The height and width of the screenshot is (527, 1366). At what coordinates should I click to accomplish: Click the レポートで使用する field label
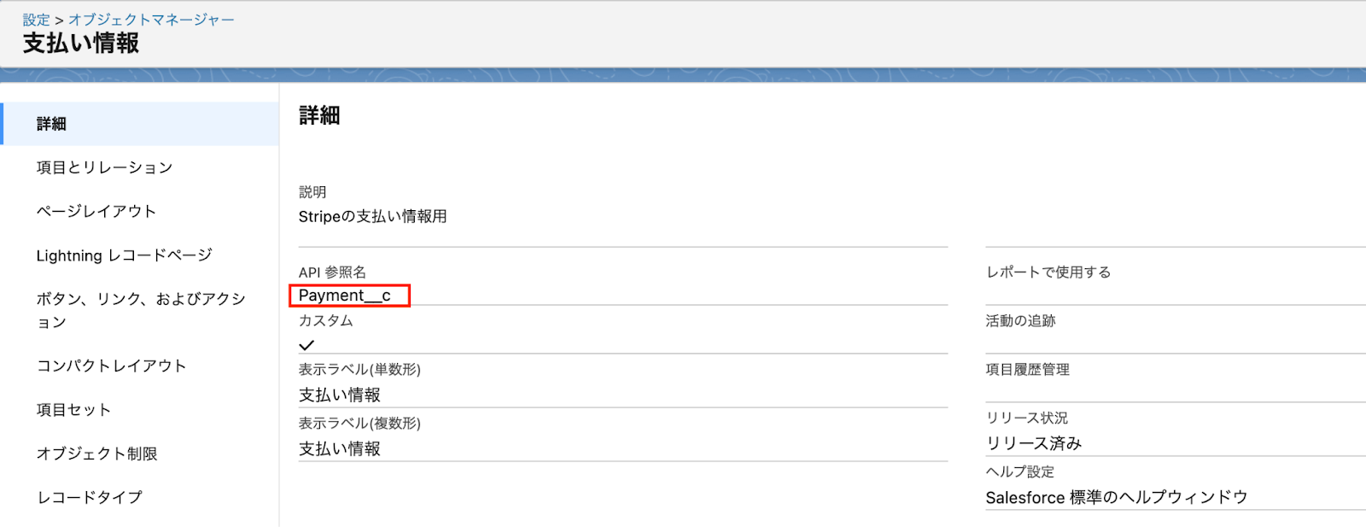pos(1048,272)
